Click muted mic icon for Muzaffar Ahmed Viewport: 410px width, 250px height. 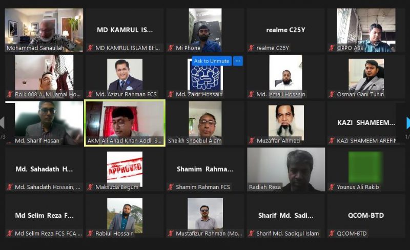coord(252,141)
